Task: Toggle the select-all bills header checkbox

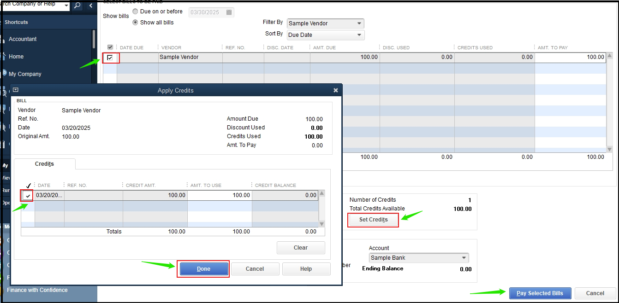Action: [x=110, y=47]
